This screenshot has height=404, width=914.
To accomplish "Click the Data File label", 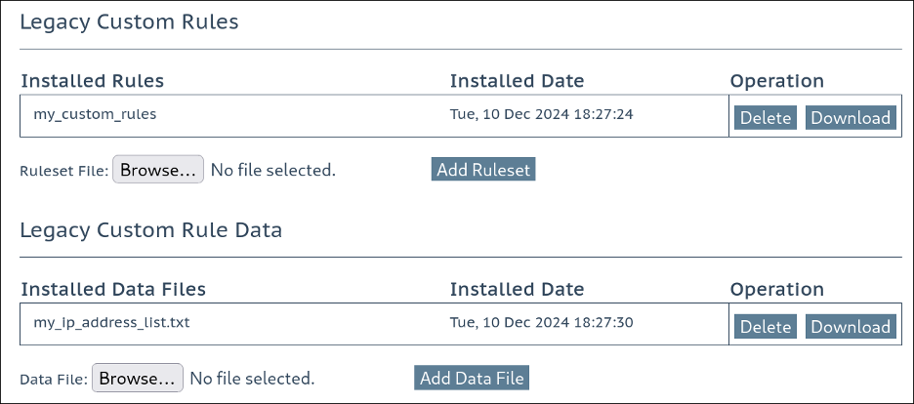I will [x=53, y=380].
